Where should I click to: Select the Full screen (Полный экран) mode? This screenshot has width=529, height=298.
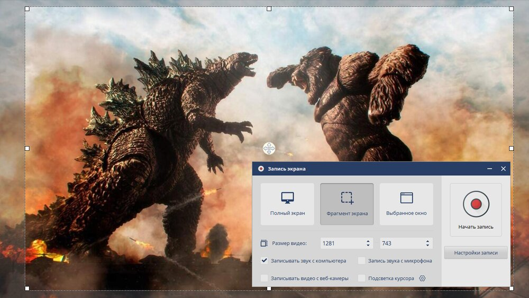[287, 204]
